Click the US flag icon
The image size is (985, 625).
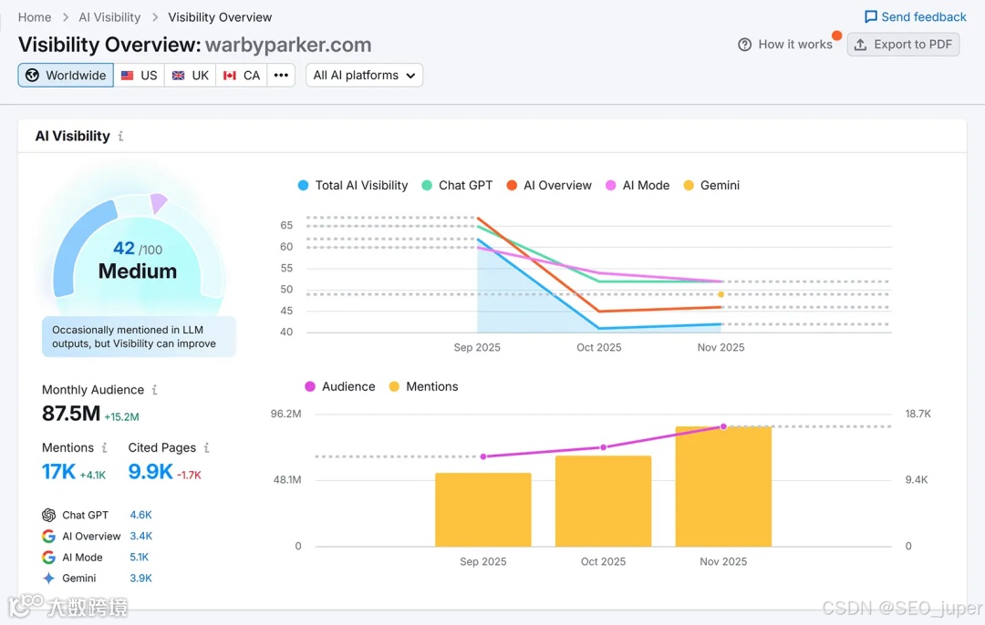pos(128,76)
